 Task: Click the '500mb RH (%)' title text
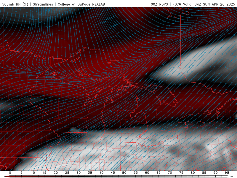(x=15, y=4)
